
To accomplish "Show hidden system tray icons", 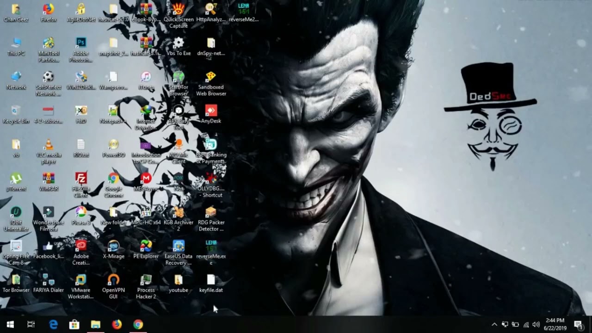I will pyautogui.click(x=494, y=325).
